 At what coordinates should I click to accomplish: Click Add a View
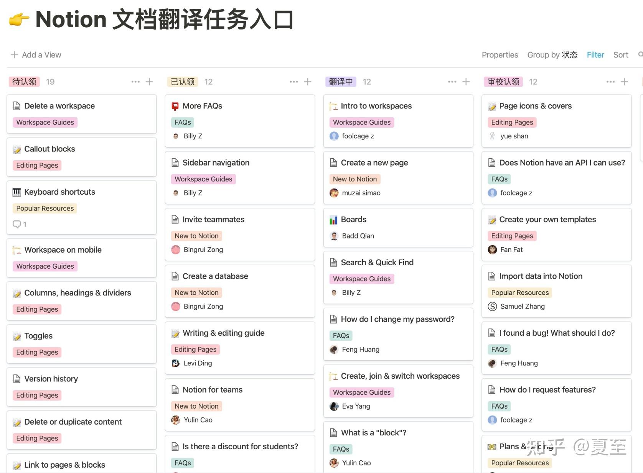pyautogui.click(x=36, y=54)
